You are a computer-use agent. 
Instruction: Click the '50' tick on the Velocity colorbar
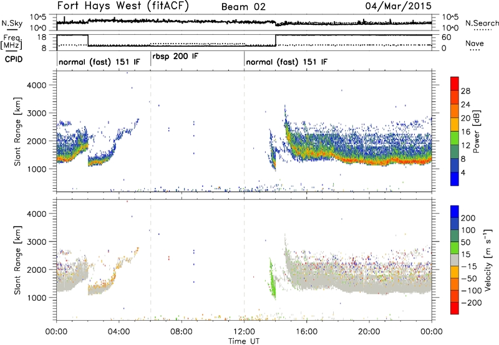click(465, 242)
